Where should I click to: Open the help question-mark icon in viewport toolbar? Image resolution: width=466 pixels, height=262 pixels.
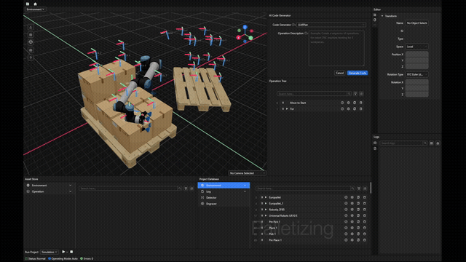(x=31, y=57)
